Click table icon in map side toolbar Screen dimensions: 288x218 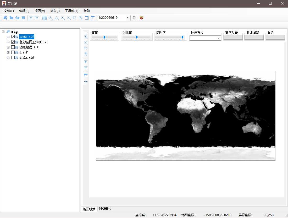86,75
